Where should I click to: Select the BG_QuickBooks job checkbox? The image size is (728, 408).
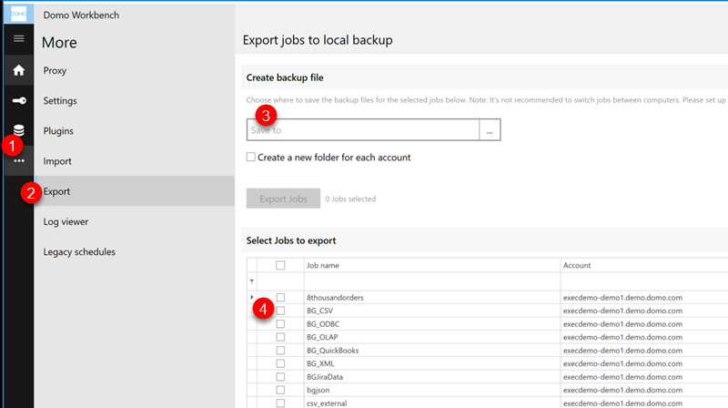click(280, 350)
